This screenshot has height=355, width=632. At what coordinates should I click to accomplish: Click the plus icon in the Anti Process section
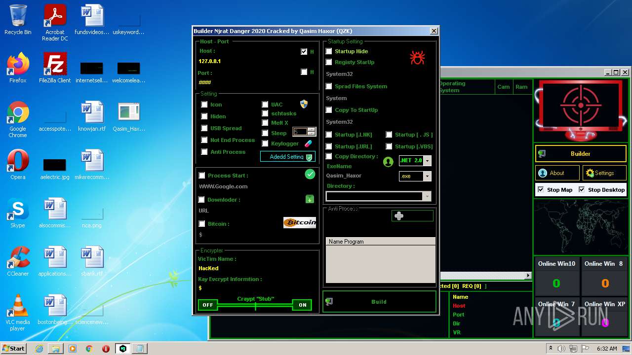coord(399,215)
